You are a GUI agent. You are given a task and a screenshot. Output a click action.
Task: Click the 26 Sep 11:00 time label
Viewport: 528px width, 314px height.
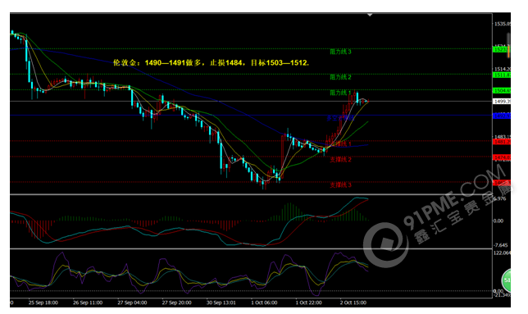pyautogui.click(x=88, y=303)
